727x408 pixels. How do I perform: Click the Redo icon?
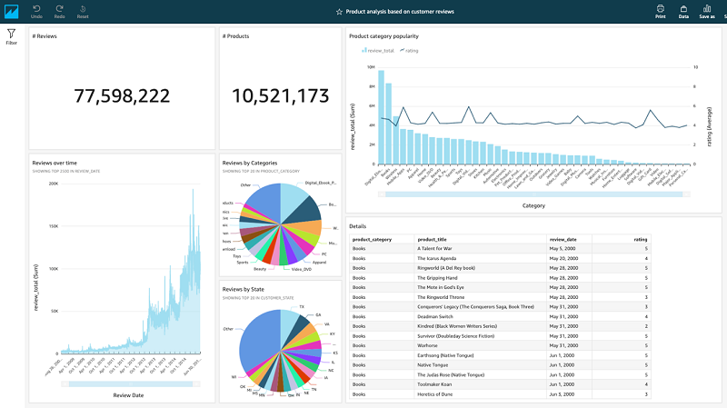point(59,9)
